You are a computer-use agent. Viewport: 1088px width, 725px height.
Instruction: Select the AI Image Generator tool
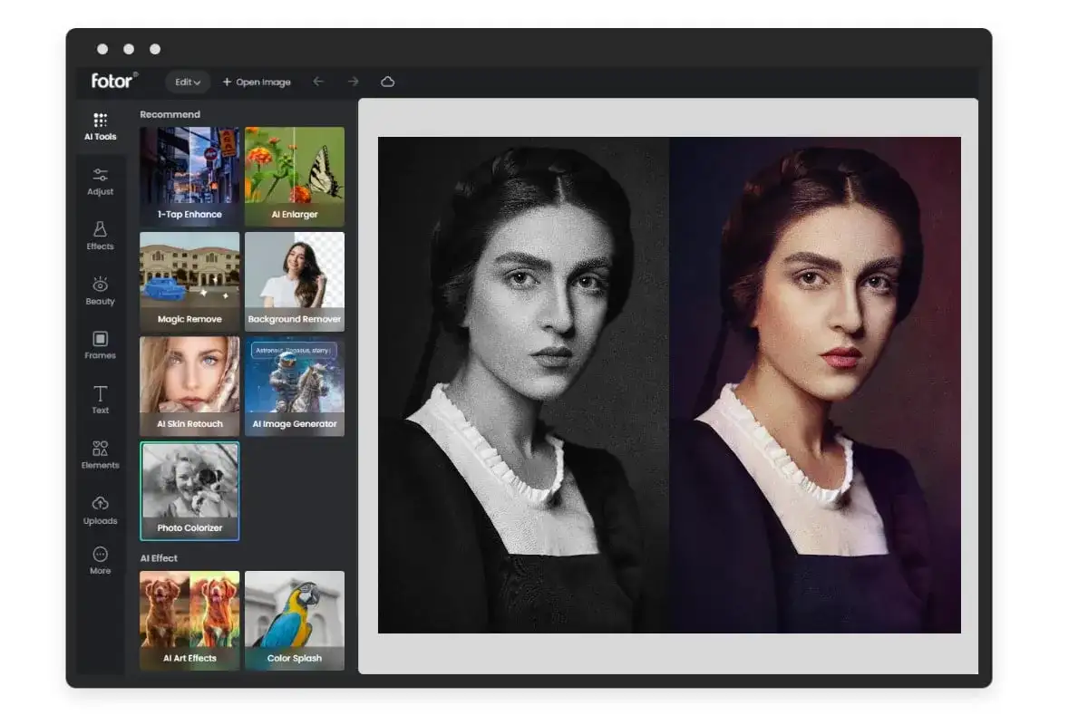click(295, 386)
